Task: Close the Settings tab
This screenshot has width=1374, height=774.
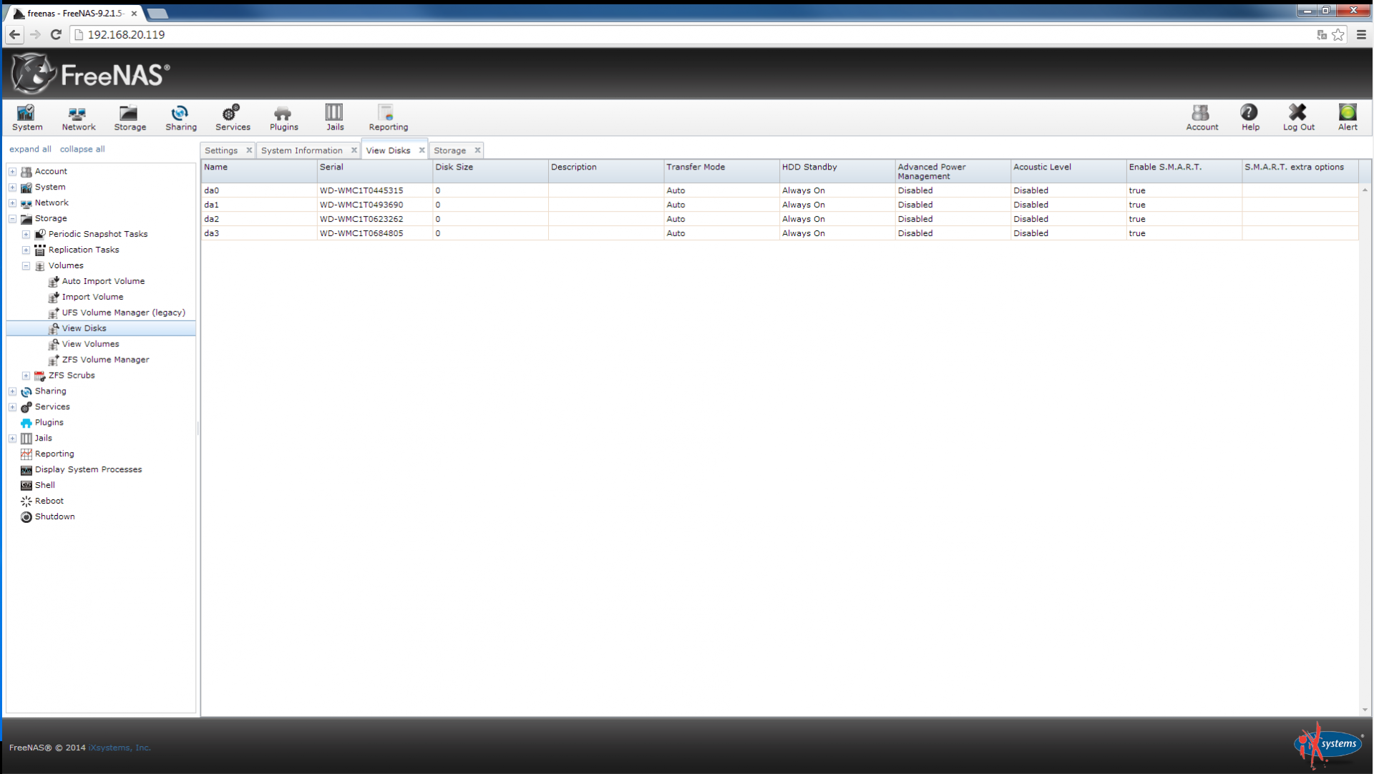Action: click(249, 150)
